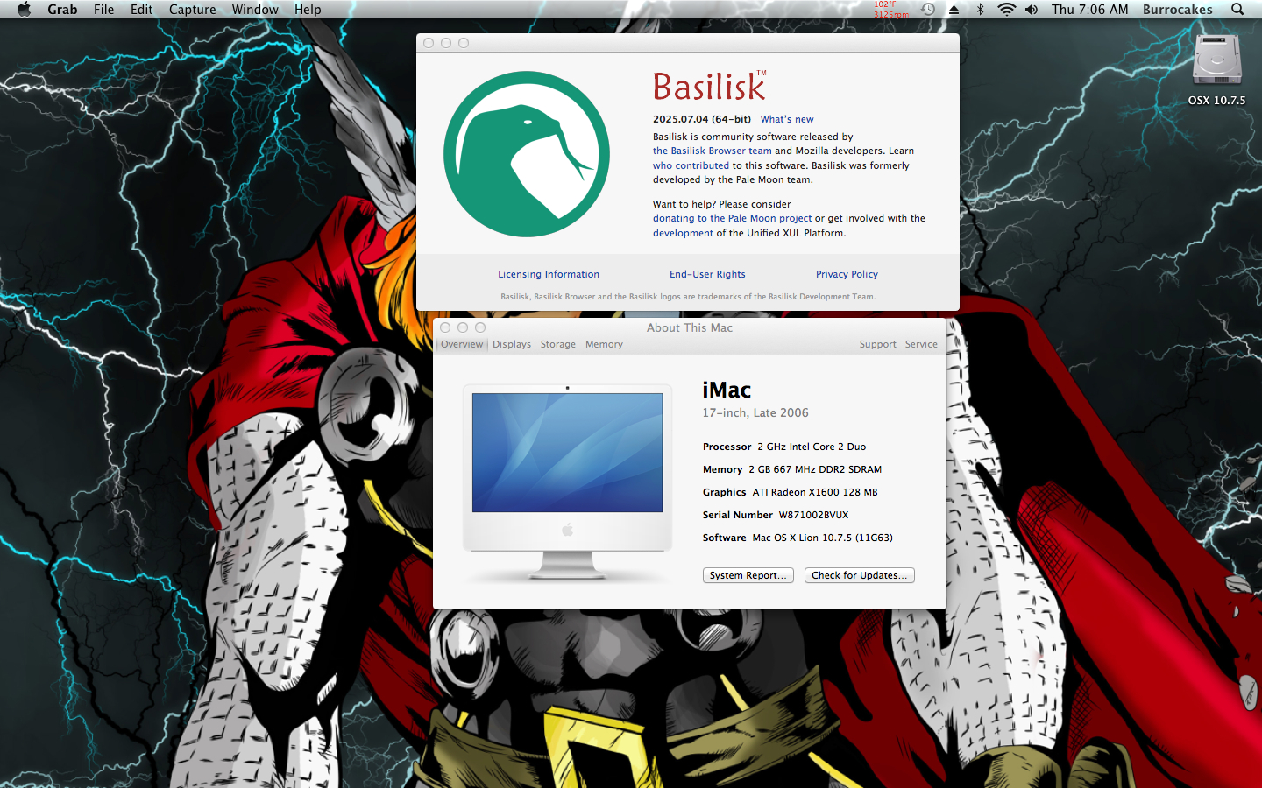Switch to the Displays tab

(512, 344)
